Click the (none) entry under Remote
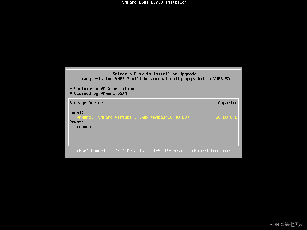307x230 pixels. click(84, 127)
